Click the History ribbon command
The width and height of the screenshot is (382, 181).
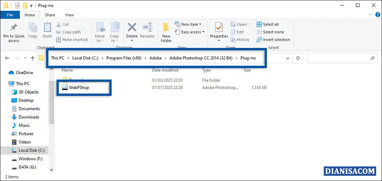click(x=240, y=39)
